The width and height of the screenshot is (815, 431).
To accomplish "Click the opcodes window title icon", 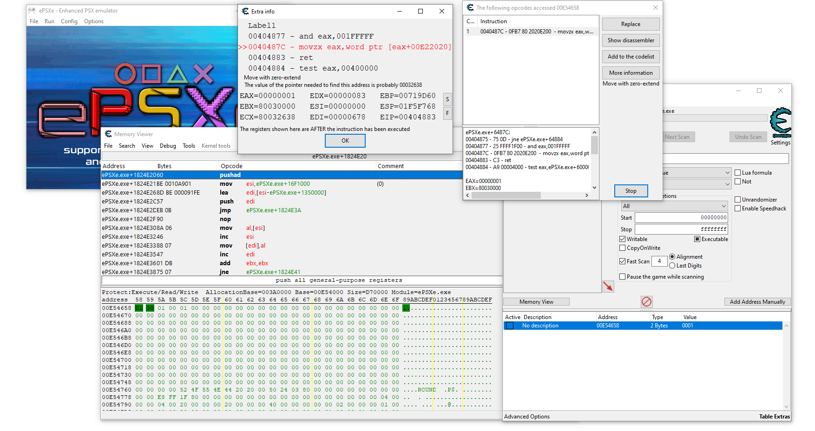I will tap(470, 7).
